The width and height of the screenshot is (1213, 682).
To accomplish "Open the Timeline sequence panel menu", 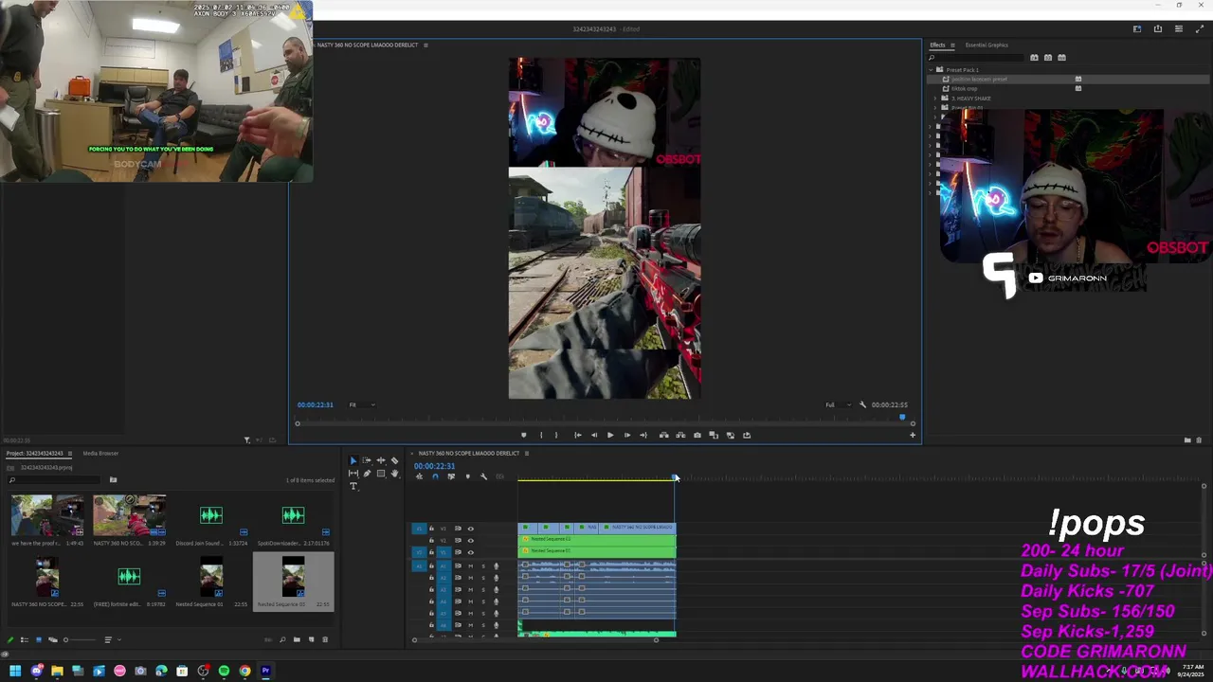I will click(527, 453).
